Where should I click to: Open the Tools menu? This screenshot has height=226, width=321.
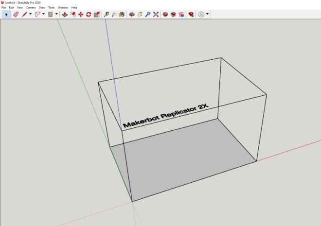pos(52,8)
